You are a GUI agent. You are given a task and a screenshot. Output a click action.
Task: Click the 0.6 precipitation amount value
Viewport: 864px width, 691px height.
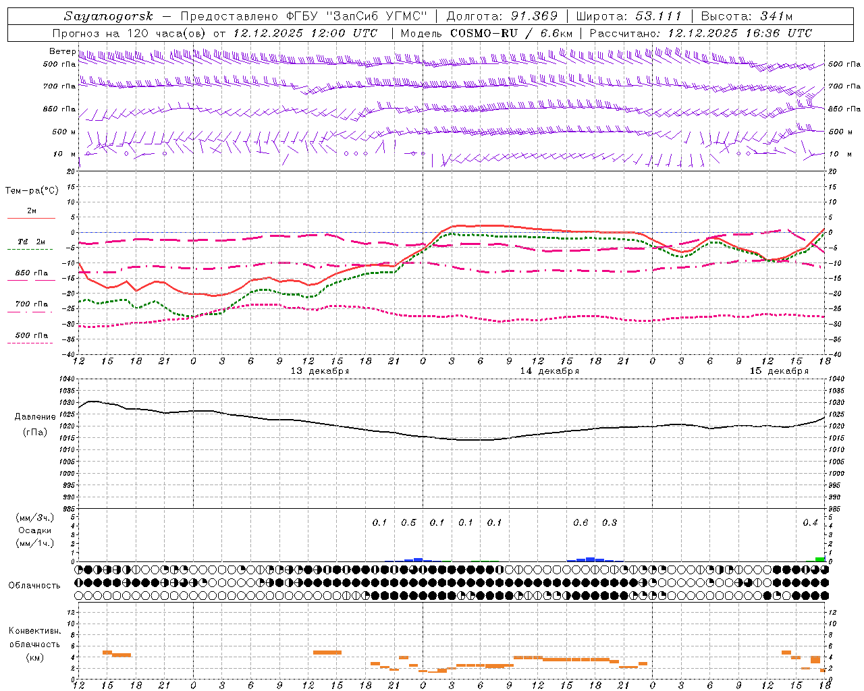coord(580,523)
